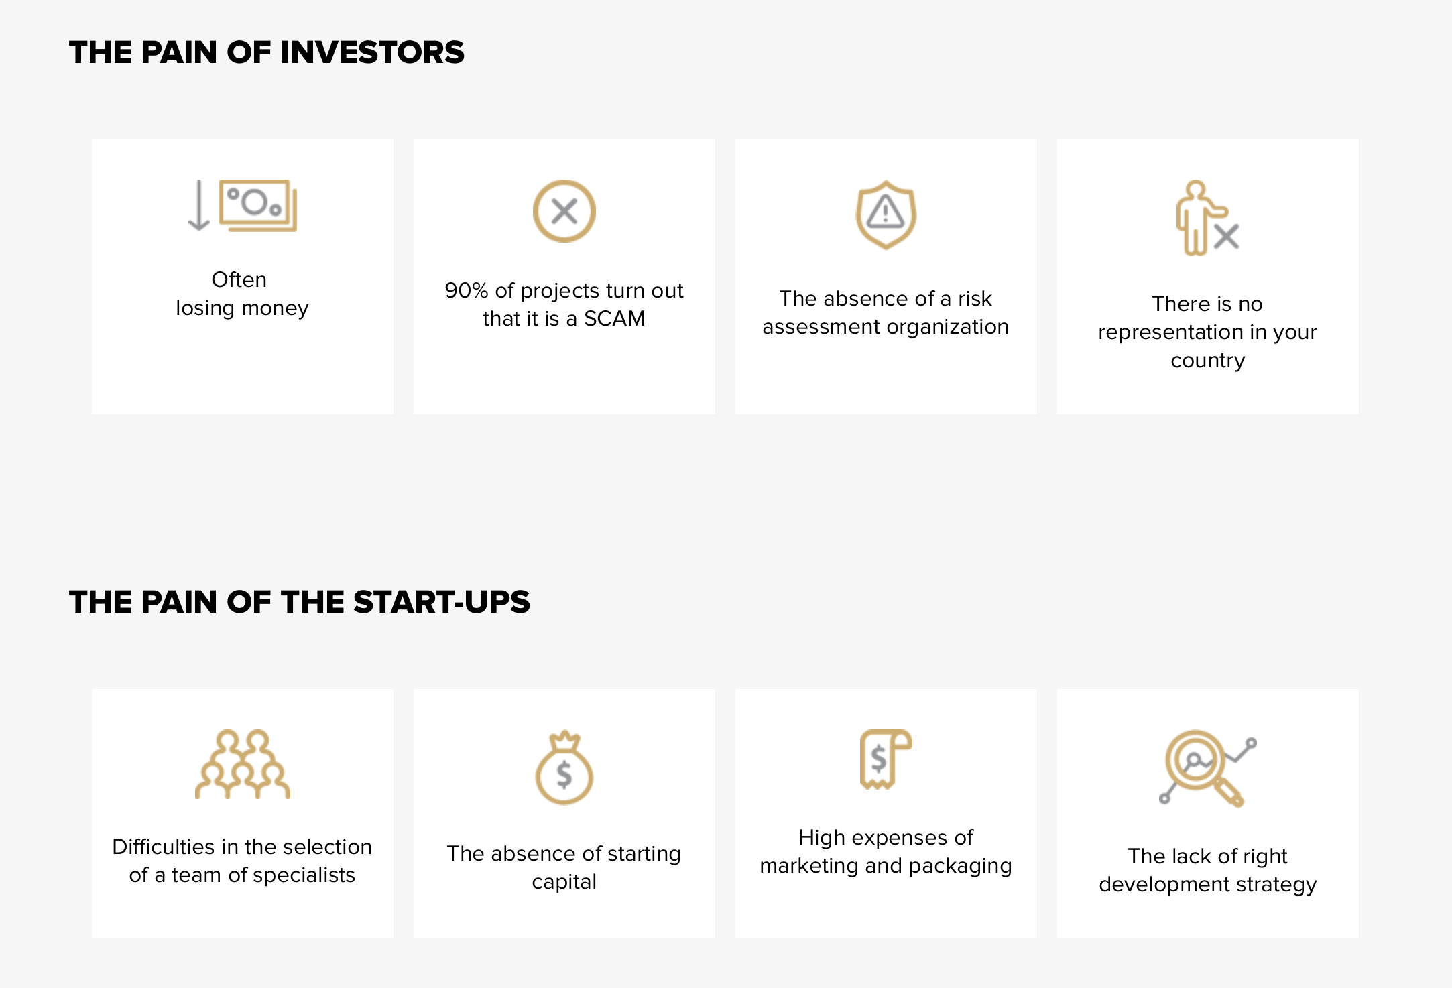Image resolution: width=1452 pixels, height=988 pixels.
Task: Click the word 'country' in fourth card
Action: point(1207,361)
